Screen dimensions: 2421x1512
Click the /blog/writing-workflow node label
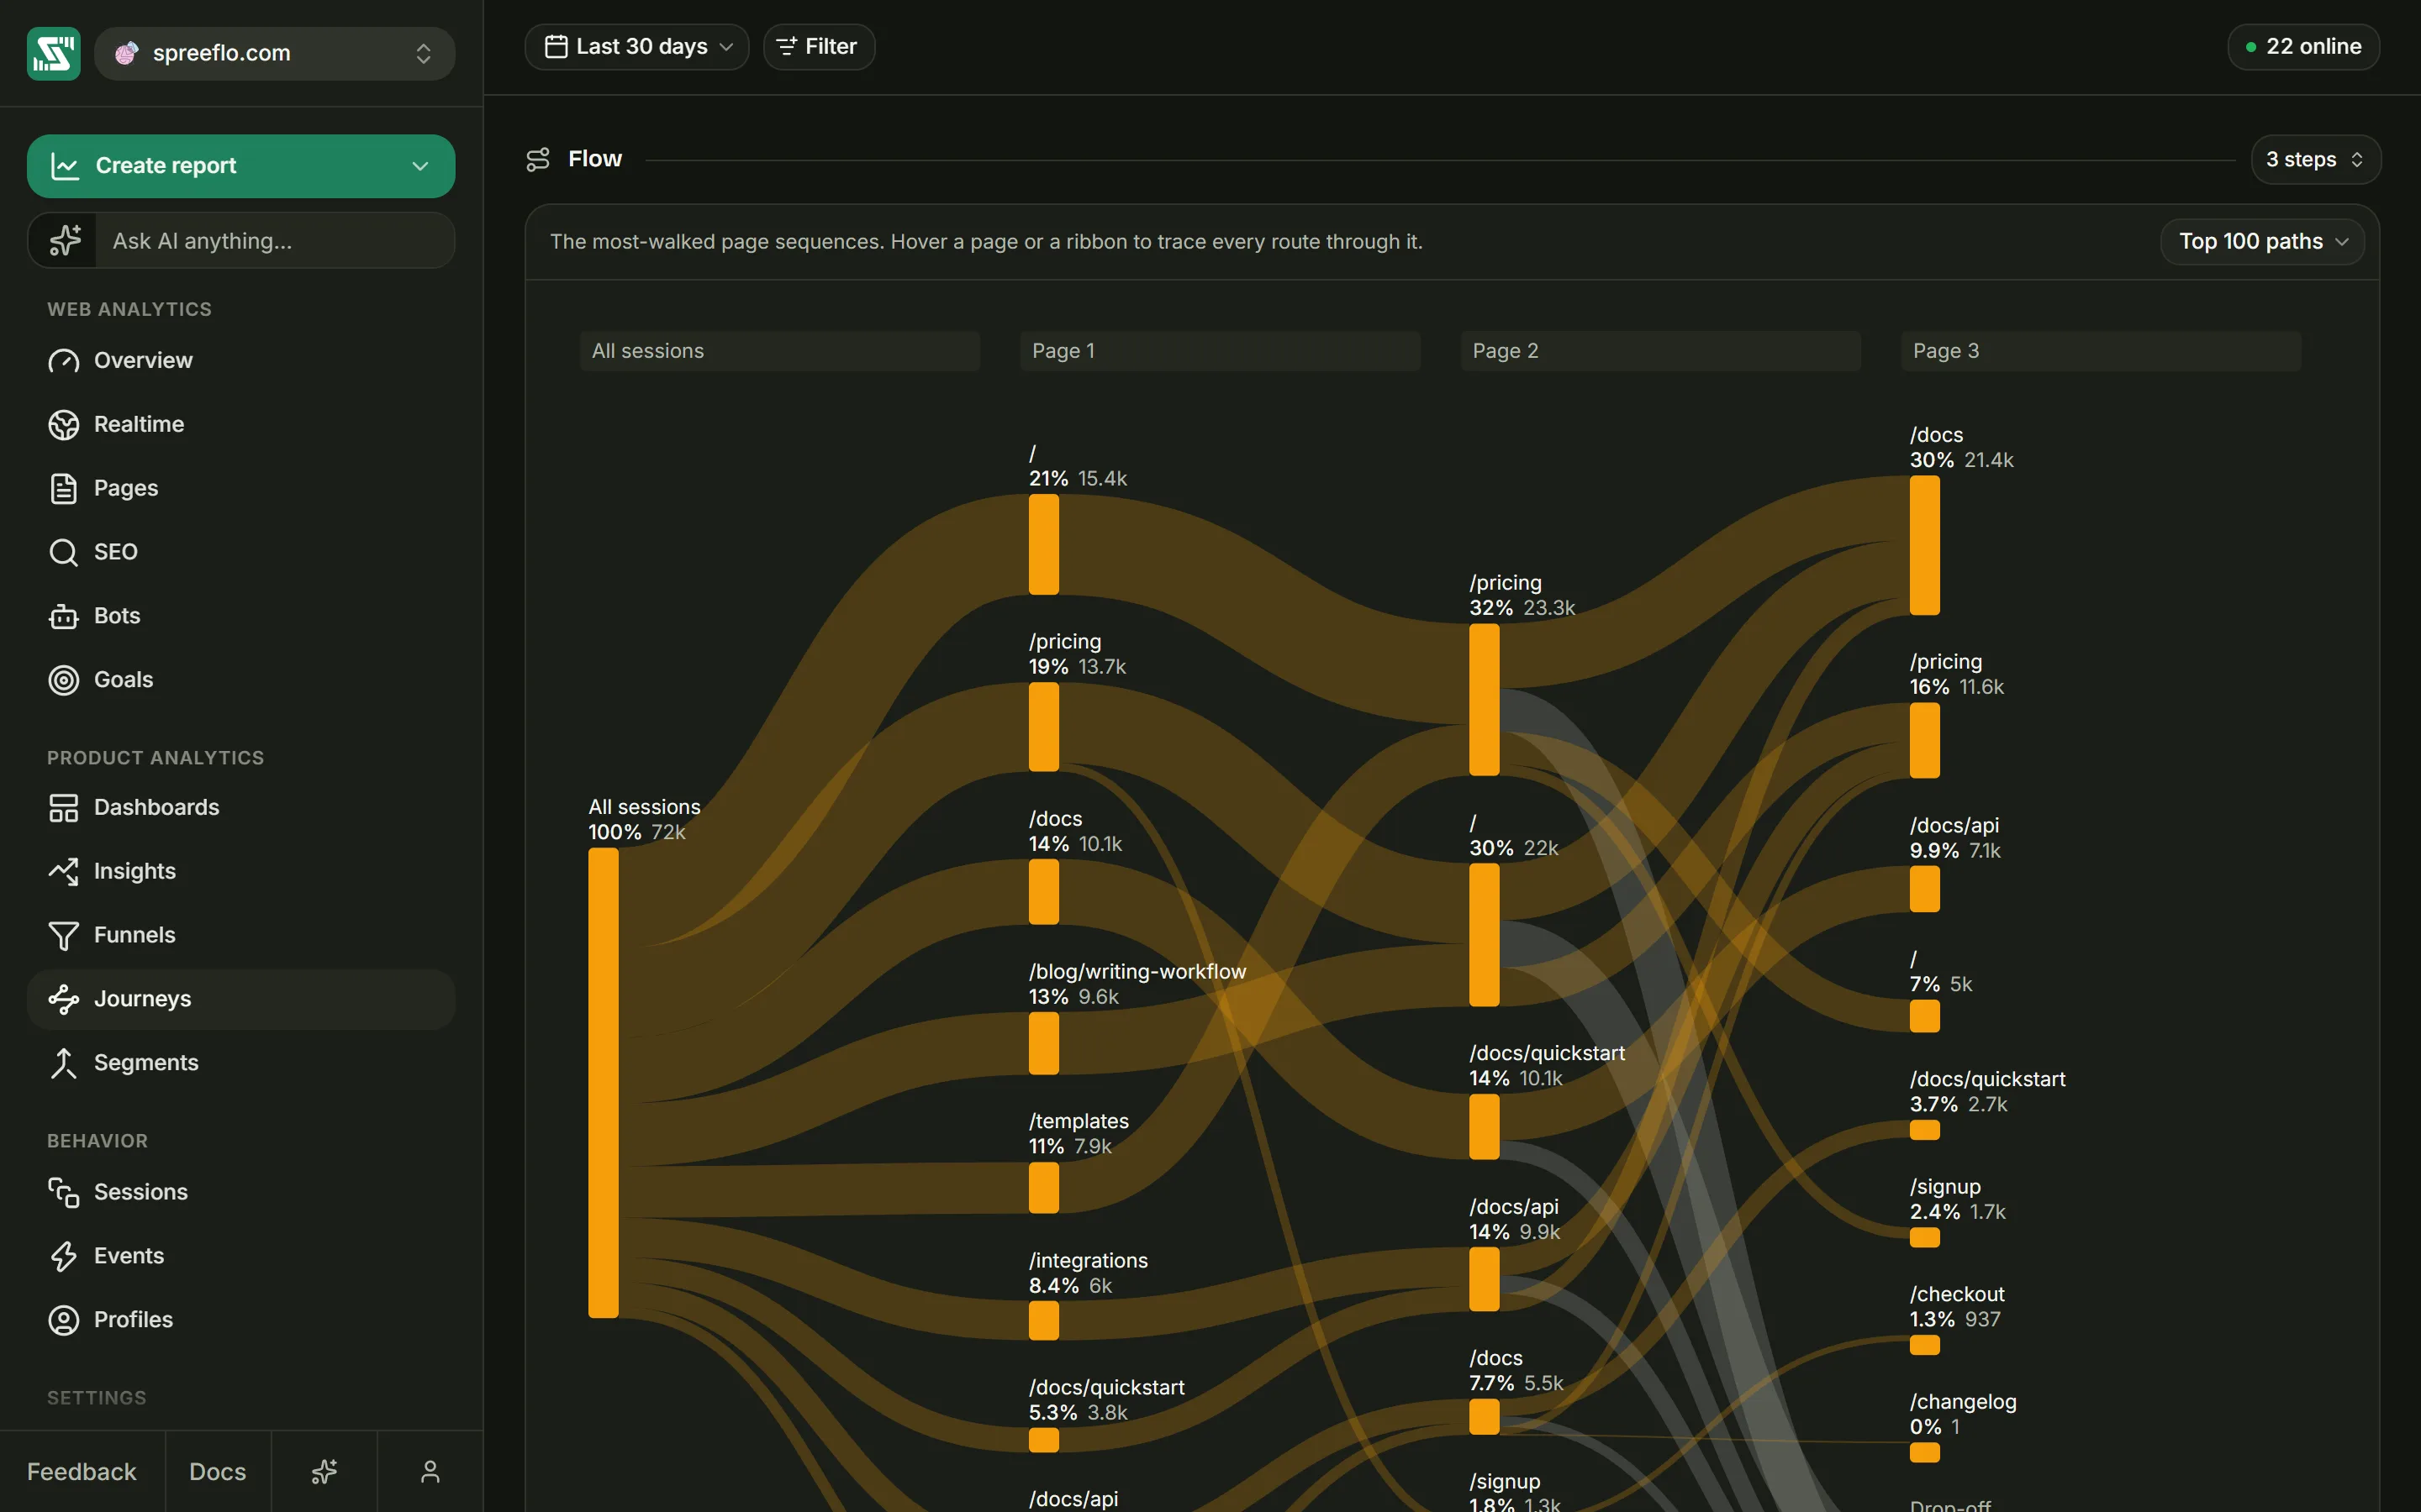pos(1137,972)
